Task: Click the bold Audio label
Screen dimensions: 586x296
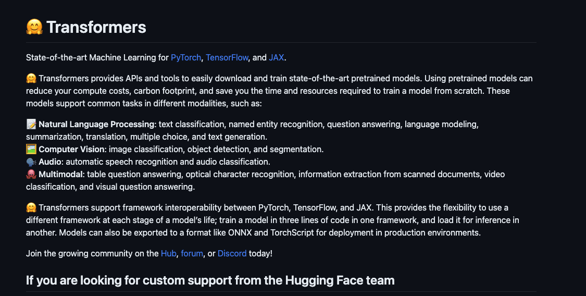Action: [x=50, y=162]
